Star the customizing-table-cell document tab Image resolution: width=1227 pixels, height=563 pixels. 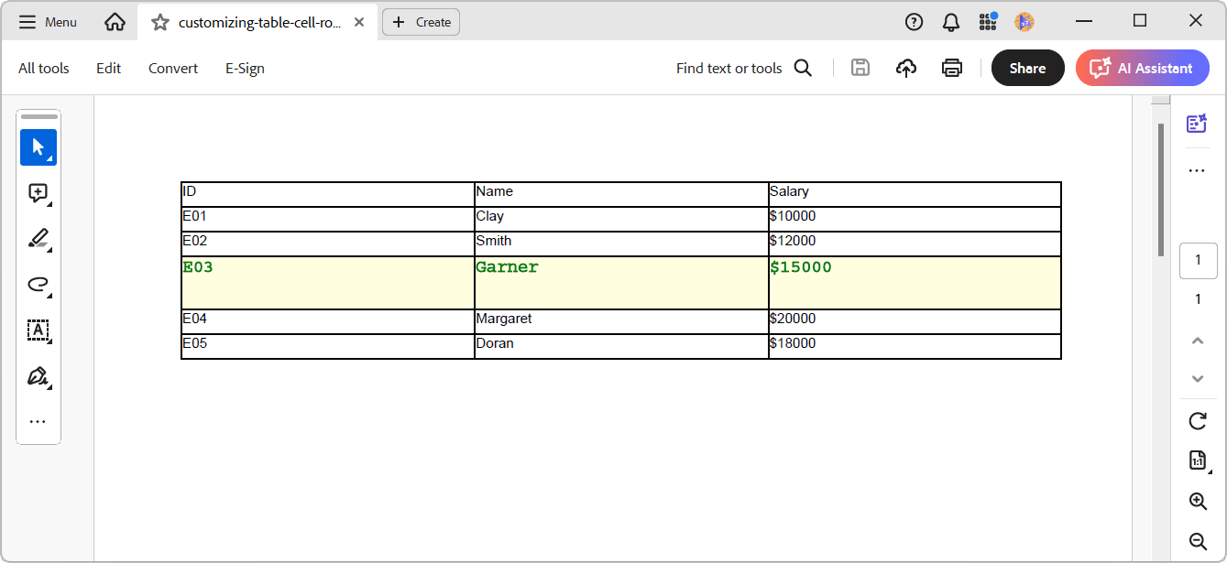pyautogui.click(x=160, y=22)
